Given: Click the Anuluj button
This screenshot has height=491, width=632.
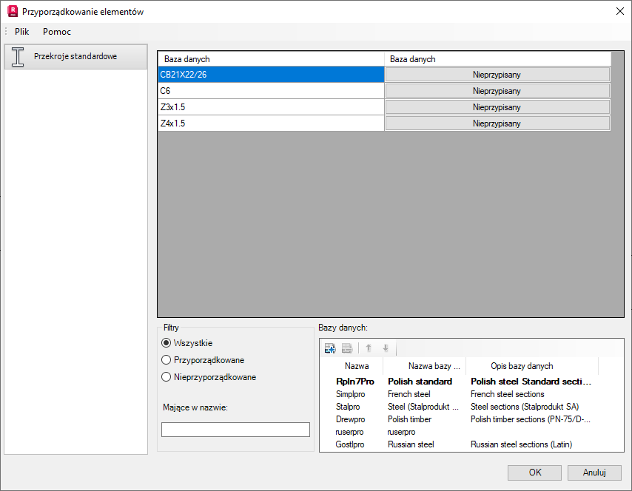Looking at the screenshot, I should [x=594, y=473].
